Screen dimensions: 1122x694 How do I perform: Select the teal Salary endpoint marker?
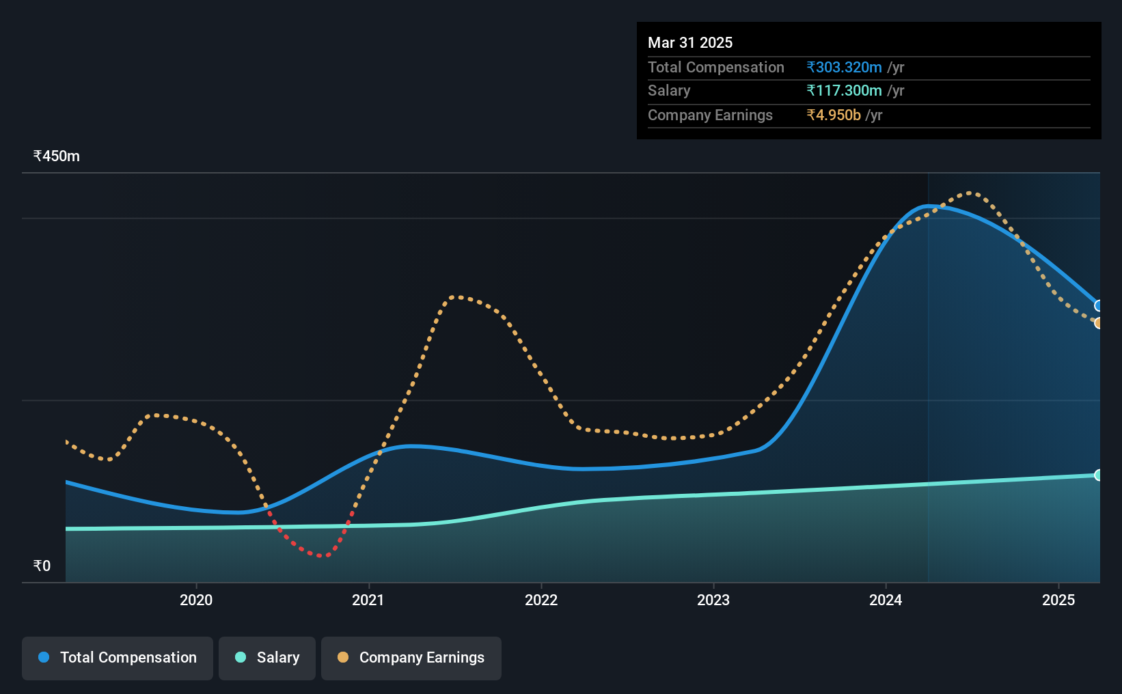point(1099,475)
